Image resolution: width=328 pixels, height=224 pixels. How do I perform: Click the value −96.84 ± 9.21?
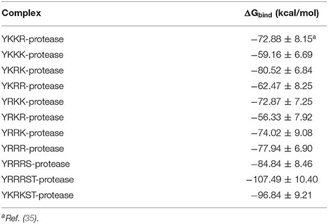click(281, 195)
